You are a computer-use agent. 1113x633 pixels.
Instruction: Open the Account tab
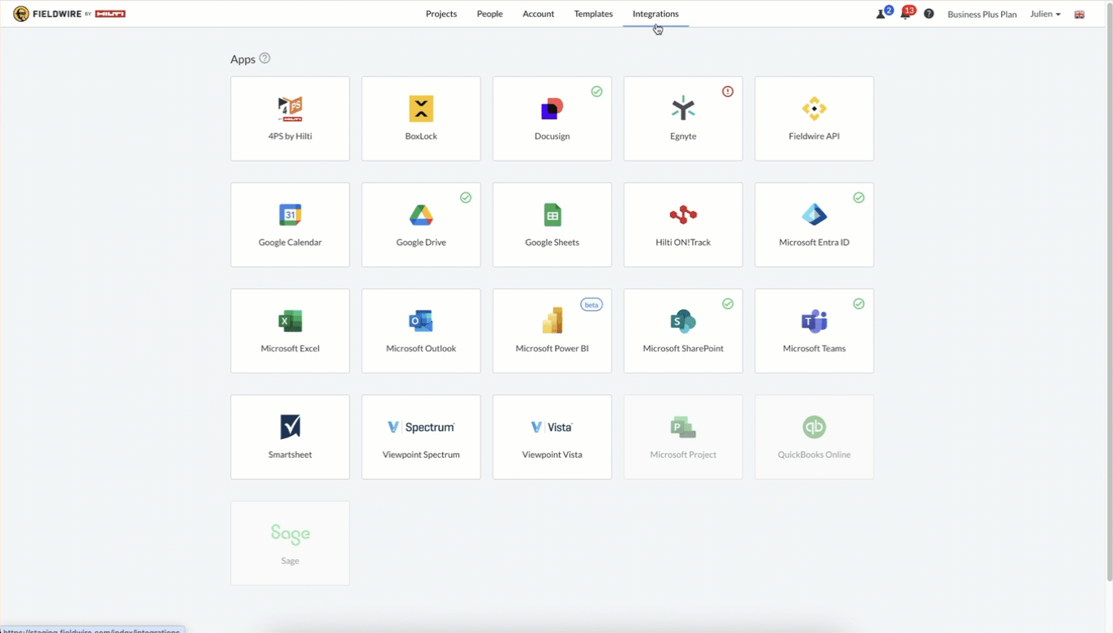click(x=538, y=14)
